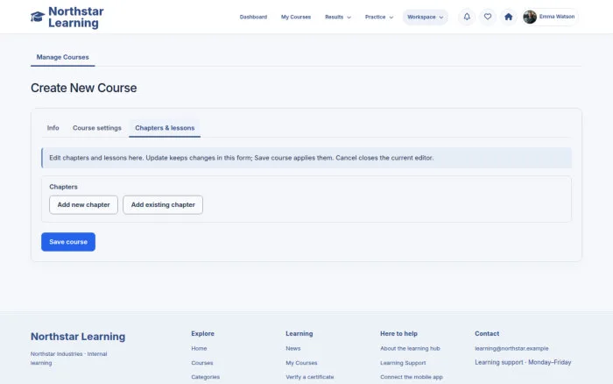The height and width of the screenshot is (384, 613).
Task: Click the Add existing chapter button
Action: [x=163, y=205]
